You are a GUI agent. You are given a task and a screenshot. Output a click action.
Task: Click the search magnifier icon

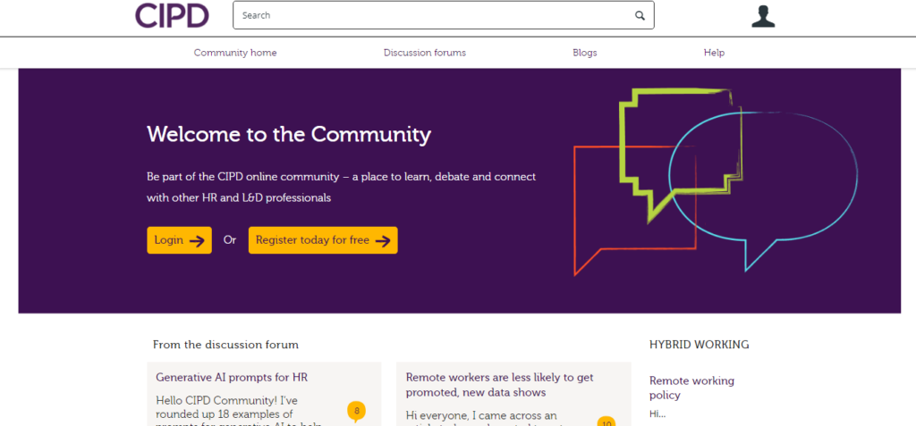tap(640, 16)
